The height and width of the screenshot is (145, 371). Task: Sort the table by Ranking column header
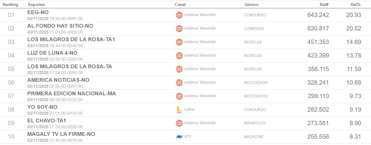[10, 5]
